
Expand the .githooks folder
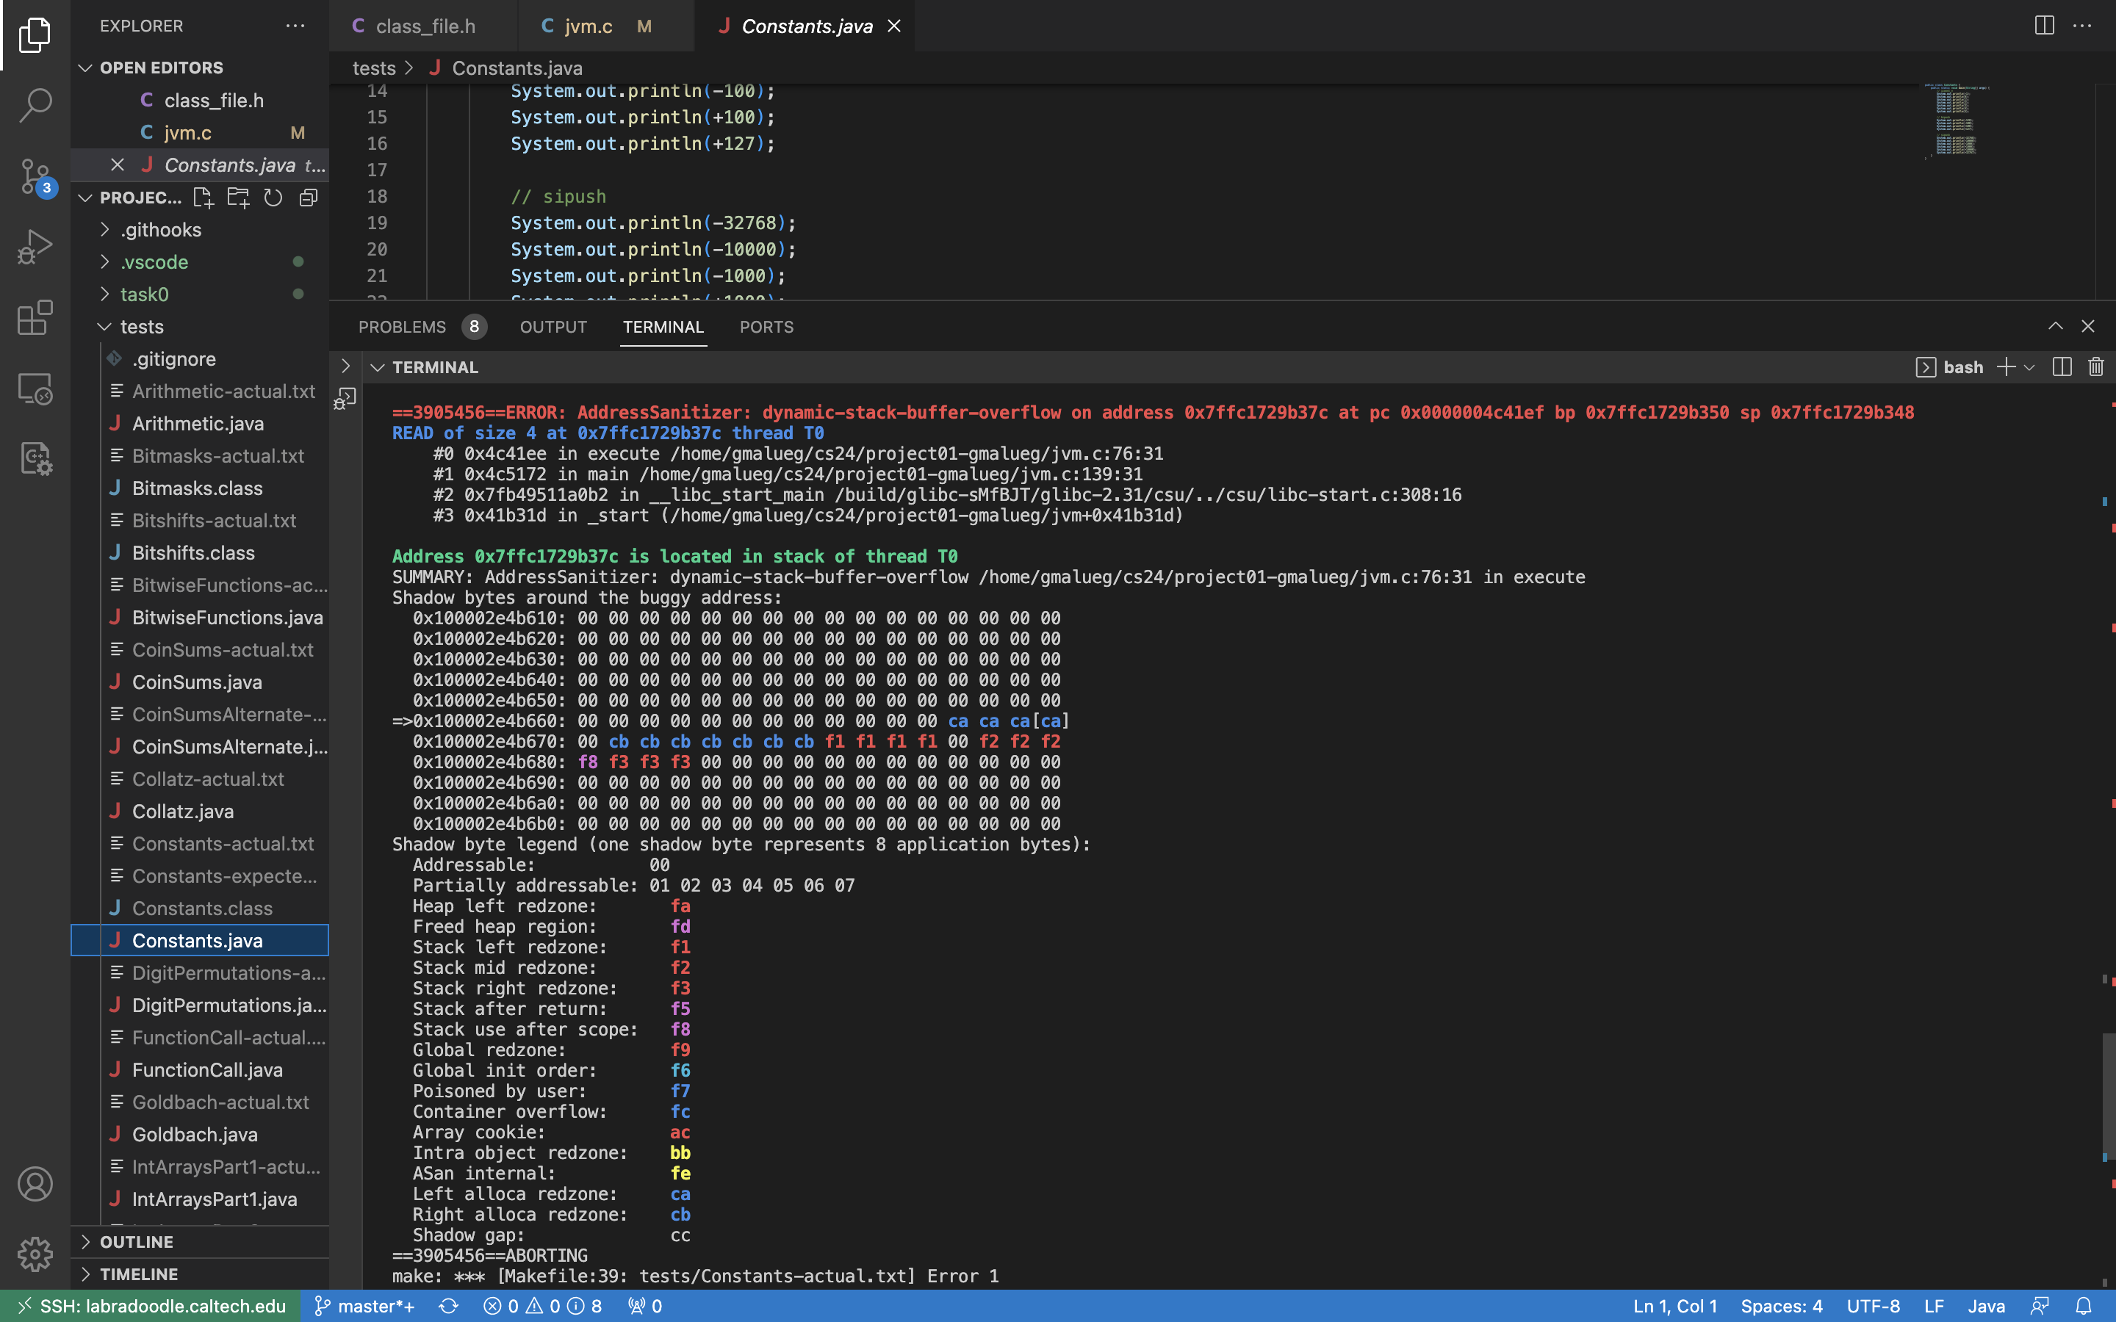161,230
